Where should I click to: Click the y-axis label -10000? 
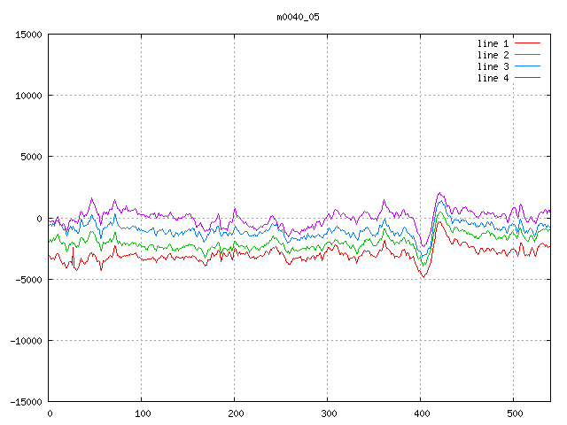click(x=26, y=341)
